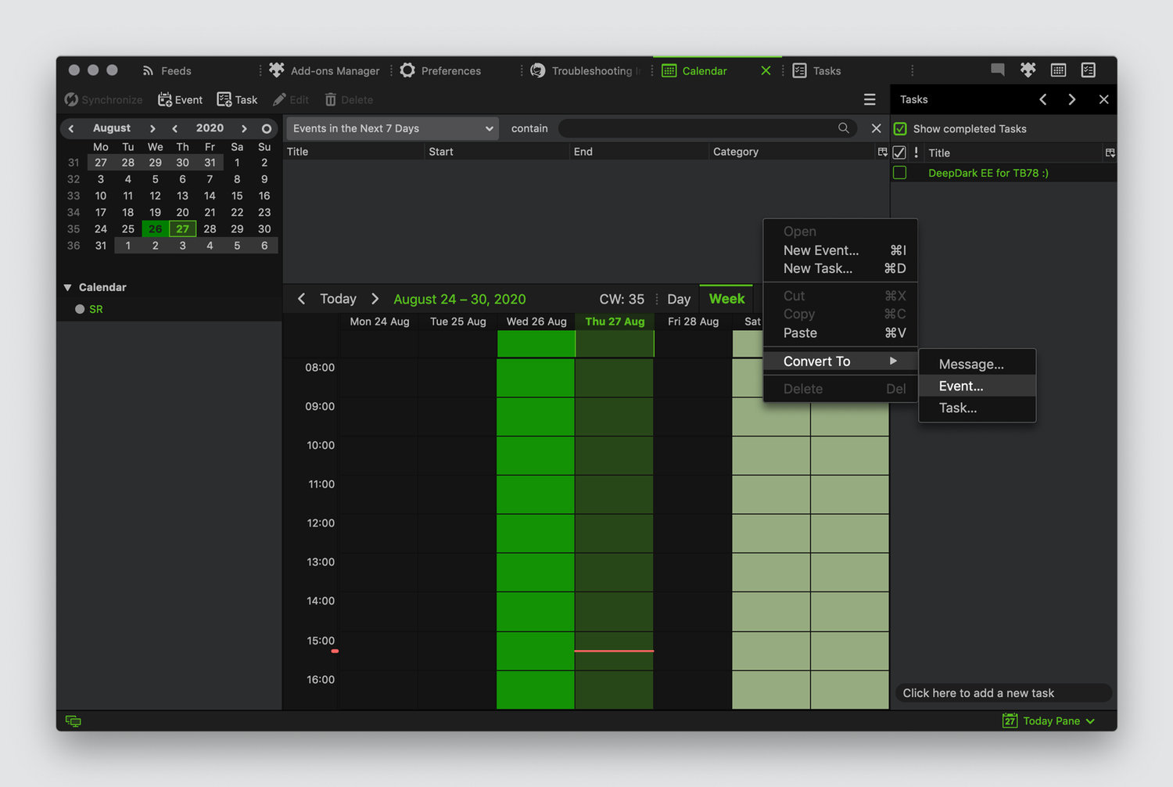Viewport: 1173px width, 787px height.
Task: Click the Edit toolbar button
Action: (290, 99)
